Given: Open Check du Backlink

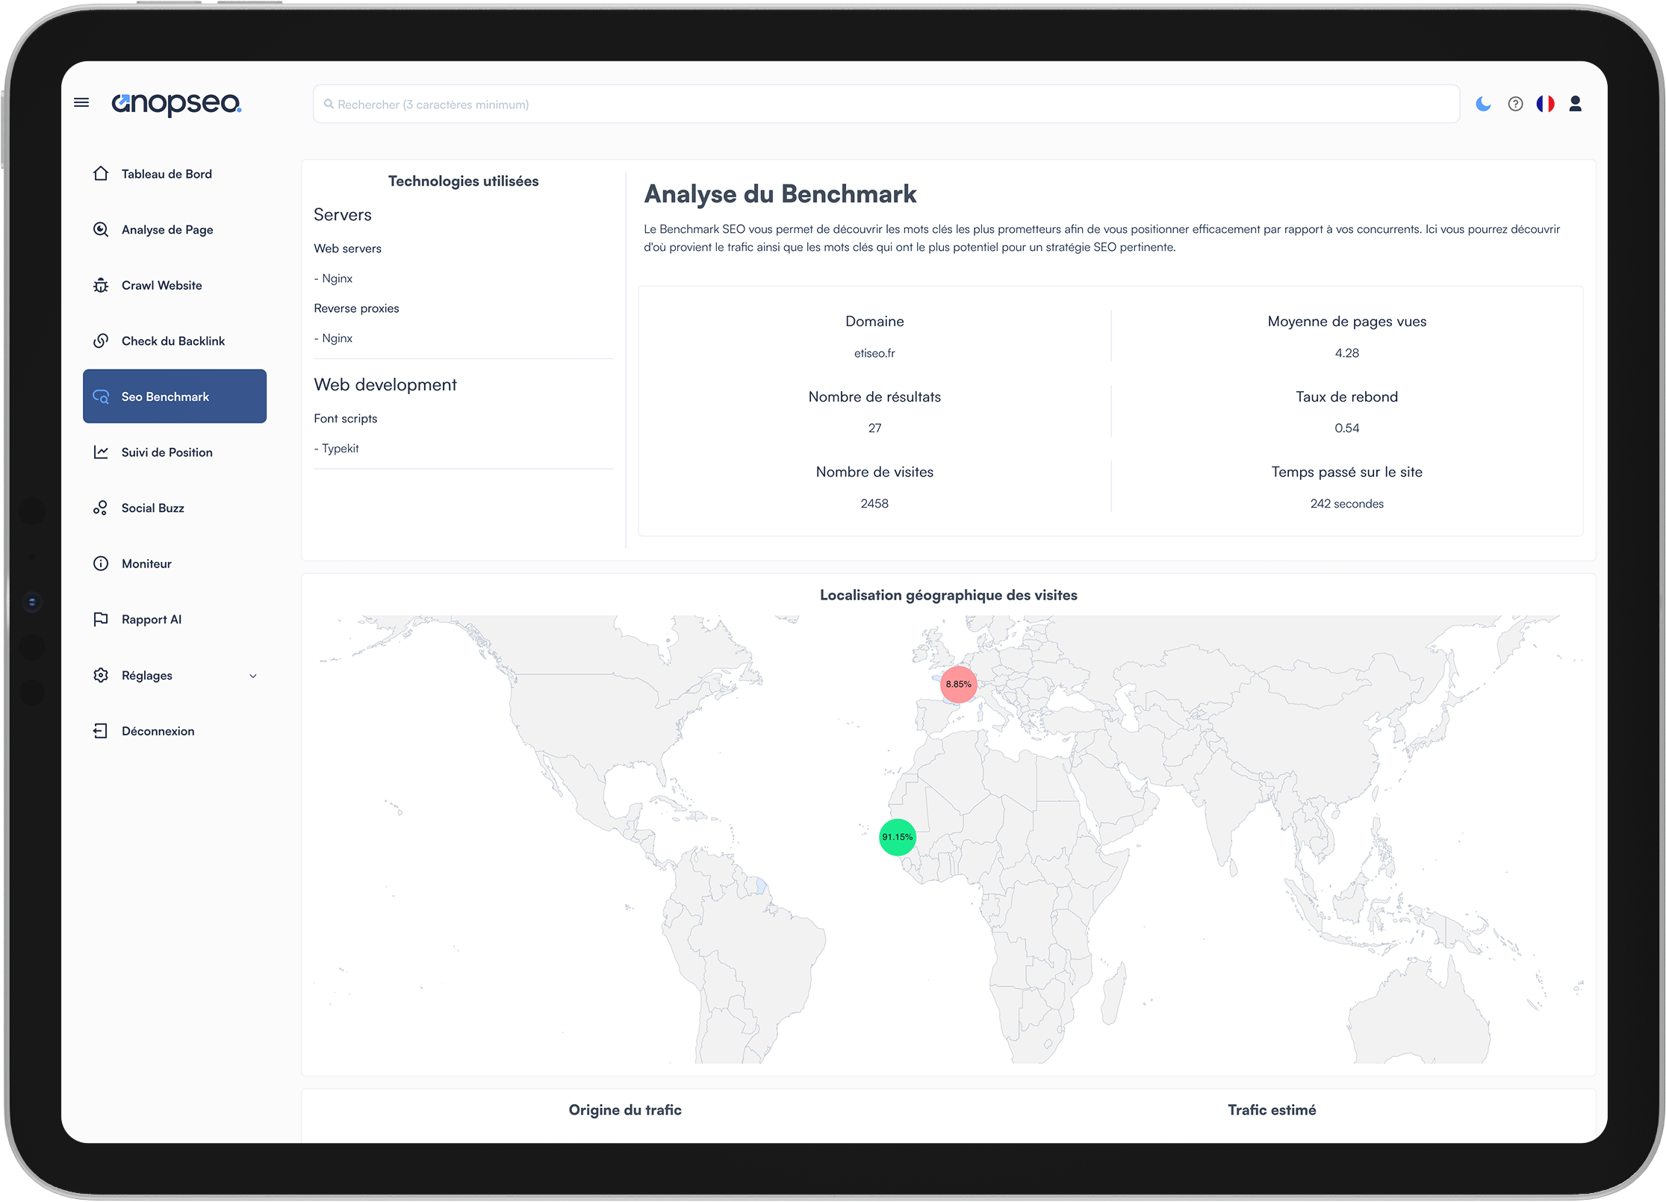Looking at the screenshot, I should click(175, 340).
